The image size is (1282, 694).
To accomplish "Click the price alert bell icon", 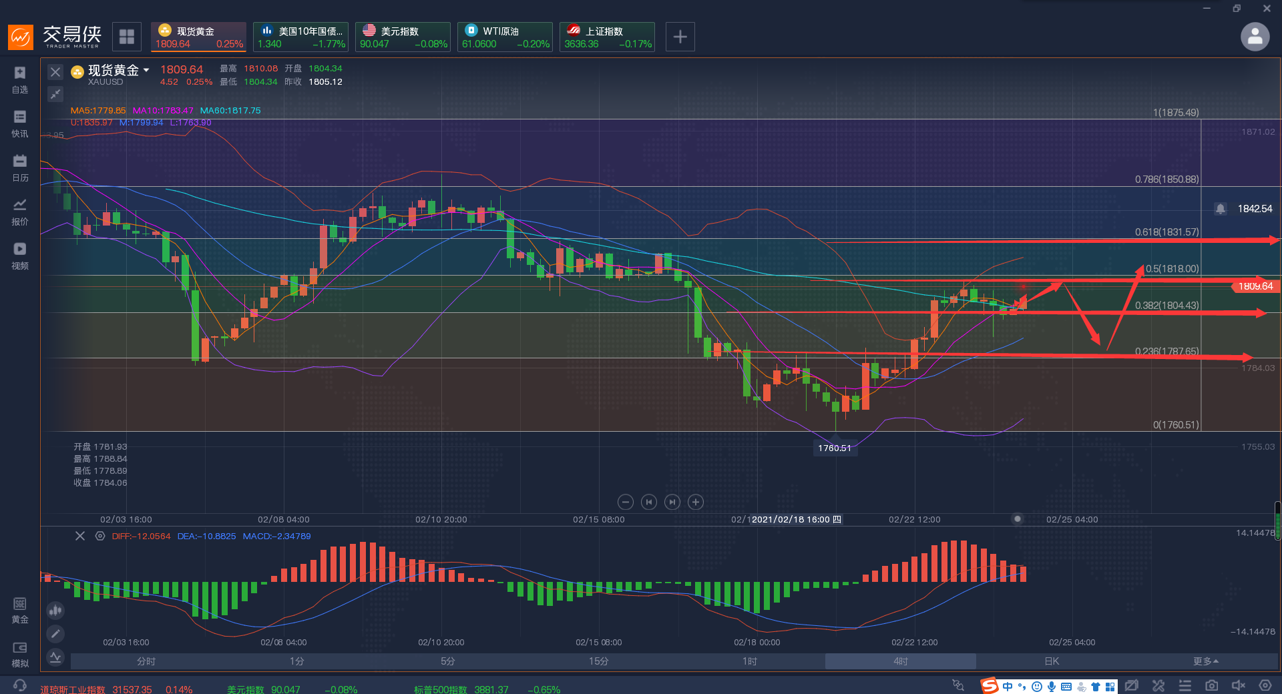I will pos(1221,209).
